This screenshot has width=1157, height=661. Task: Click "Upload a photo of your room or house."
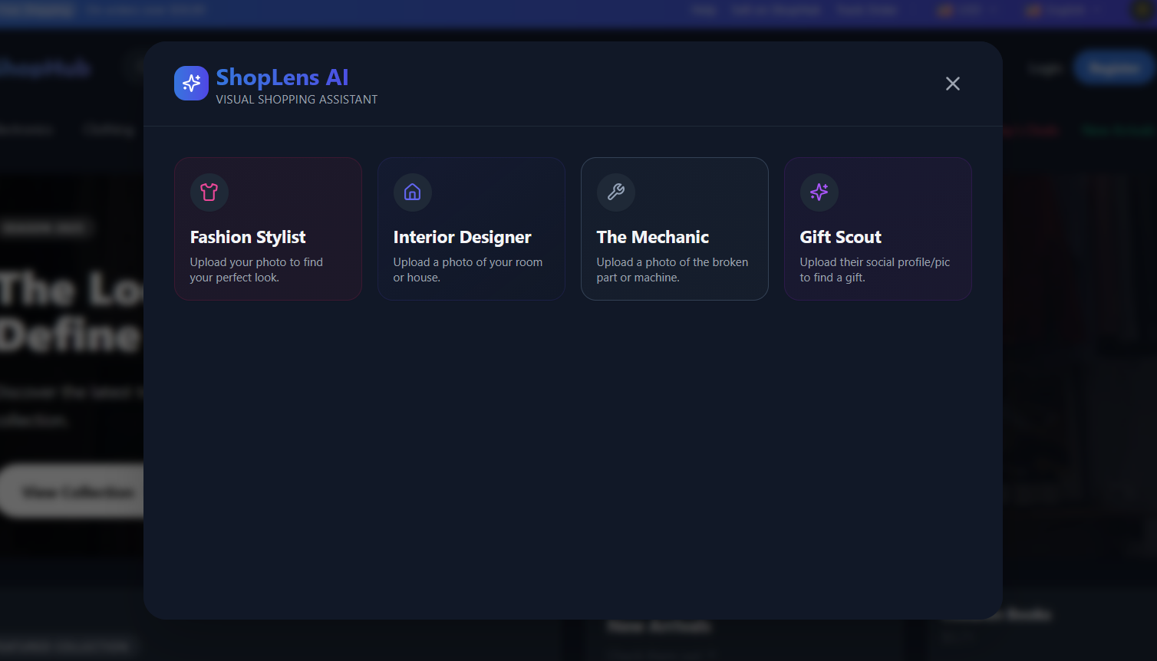coord(468,270)
